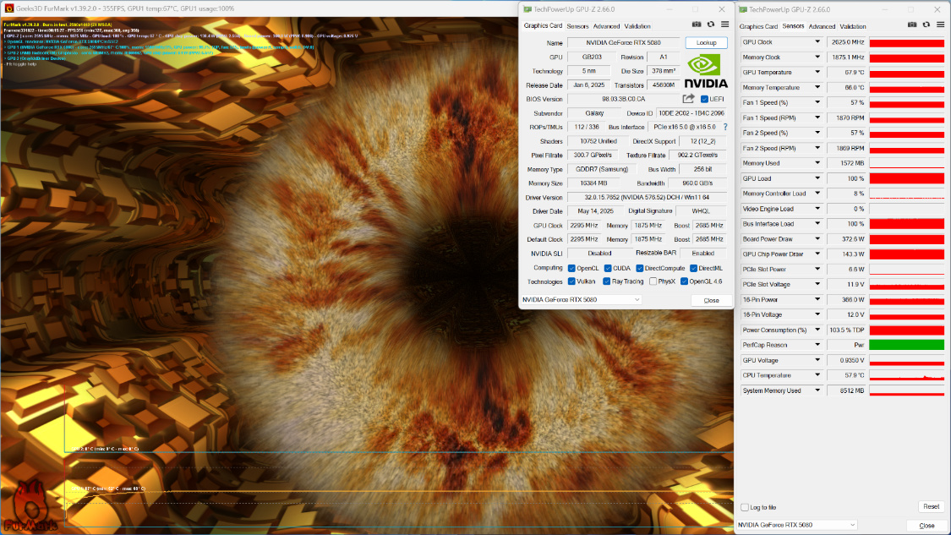Click the GPU-Z icon in Sensors window title bar

tap(743, 9)
